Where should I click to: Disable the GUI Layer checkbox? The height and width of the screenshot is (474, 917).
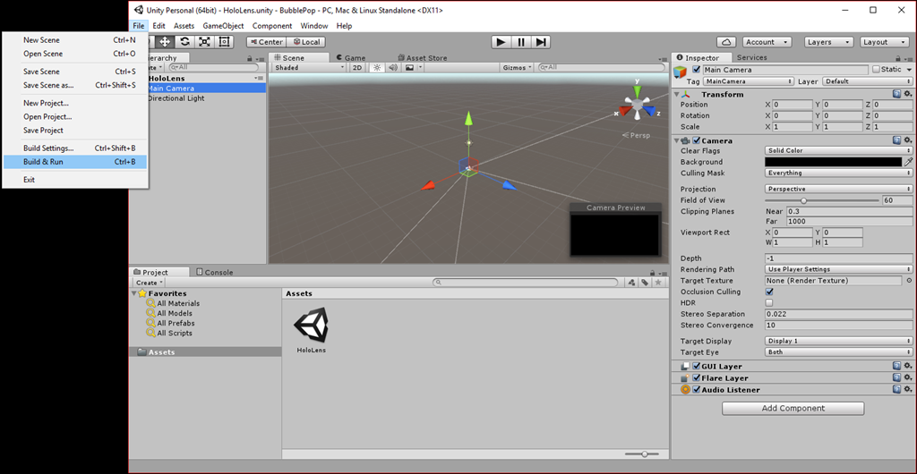tap(697, 367)
